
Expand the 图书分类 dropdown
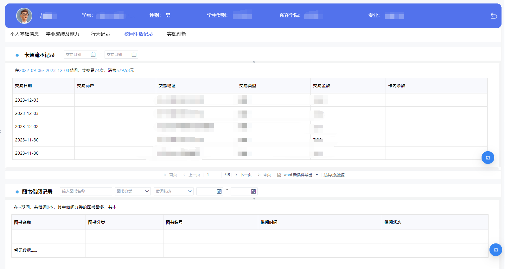147,191
